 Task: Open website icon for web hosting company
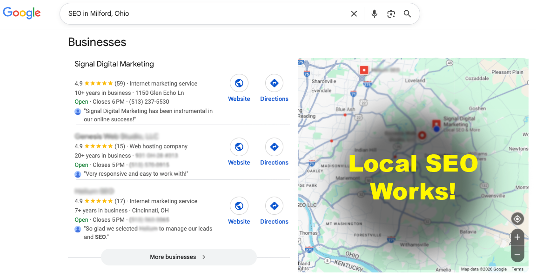[x=239, y=147]
